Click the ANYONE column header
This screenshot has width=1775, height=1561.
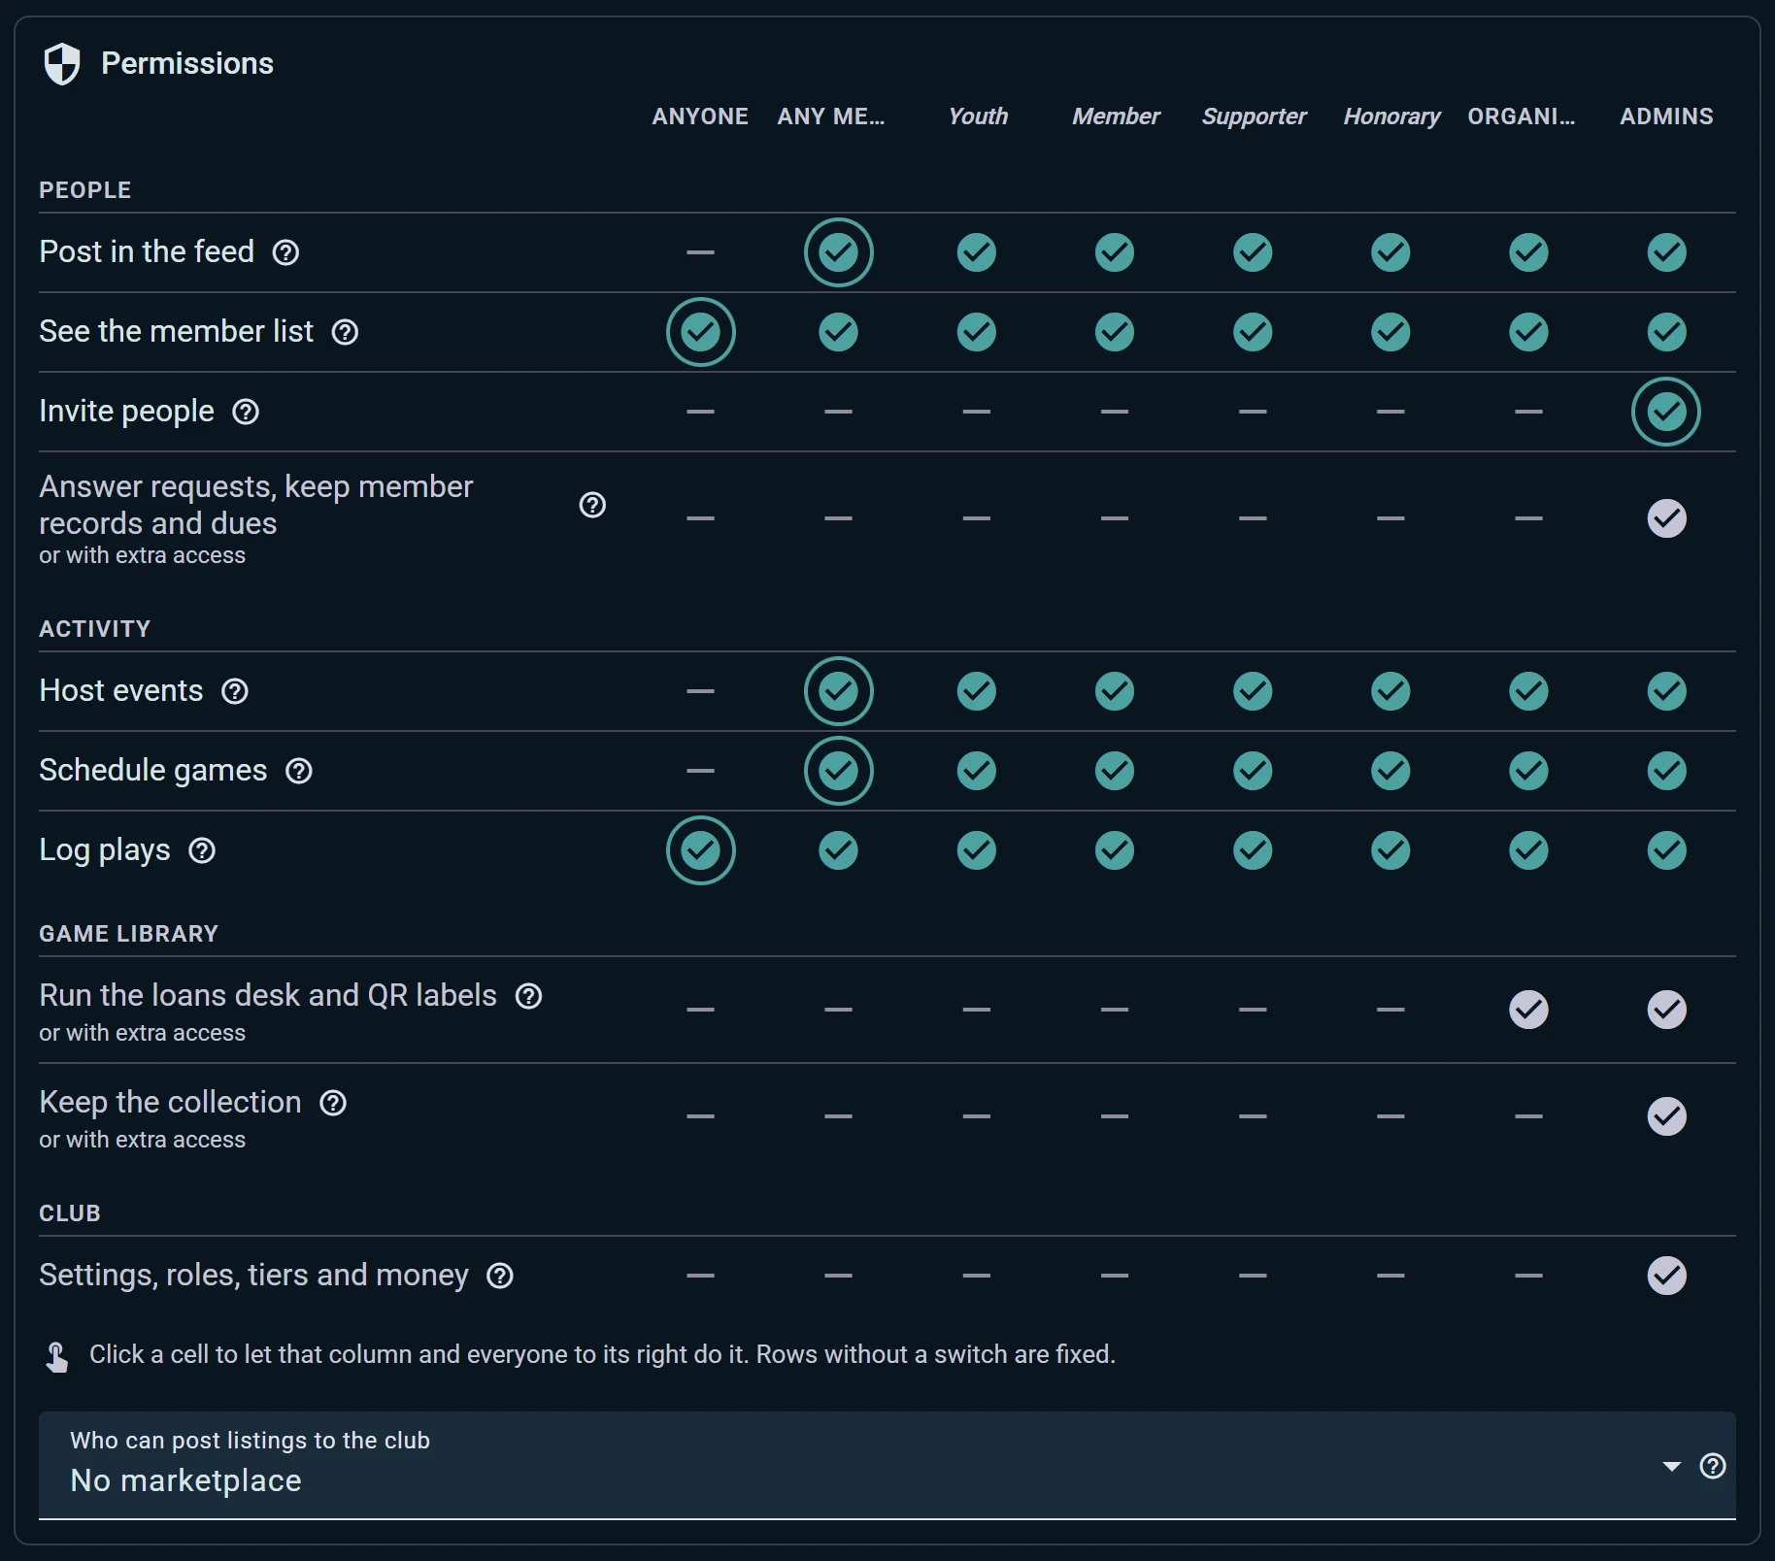click(x=700, y=116)
